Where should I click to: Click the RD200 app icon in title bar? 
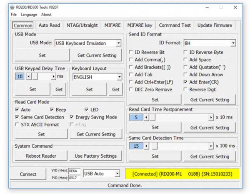(12, 8)
